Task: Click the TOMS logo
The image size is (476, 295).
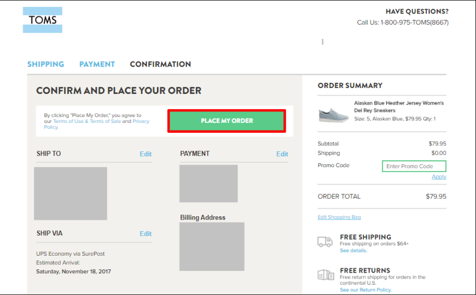Action: click(43, 20)
